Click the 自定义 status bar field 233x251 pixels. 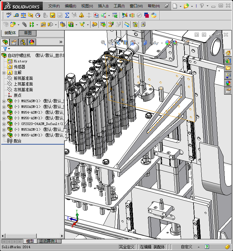tap(186, 247)
